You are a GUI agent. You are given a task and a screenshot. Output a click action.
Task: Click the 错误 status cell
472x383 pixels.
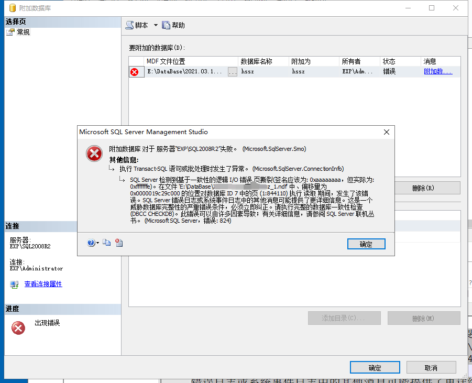pyautogui.click(x=400, y=72)
